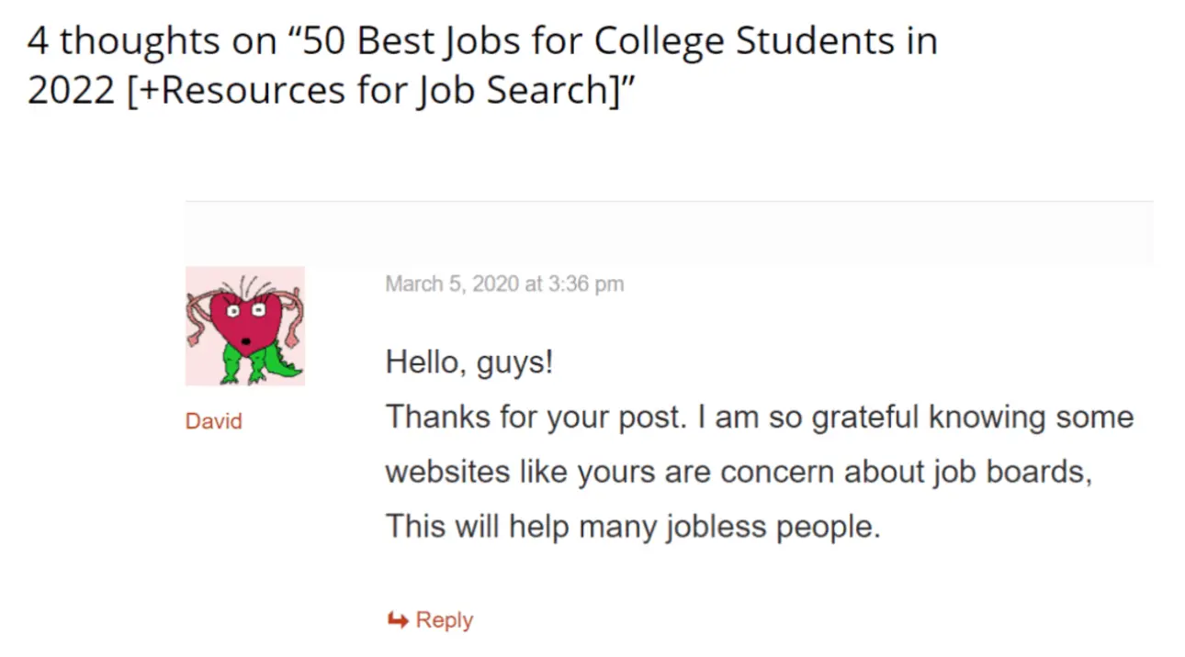
Task: Click the 'Thanks for your post.' sentence
Action: (x=535, y=418)
